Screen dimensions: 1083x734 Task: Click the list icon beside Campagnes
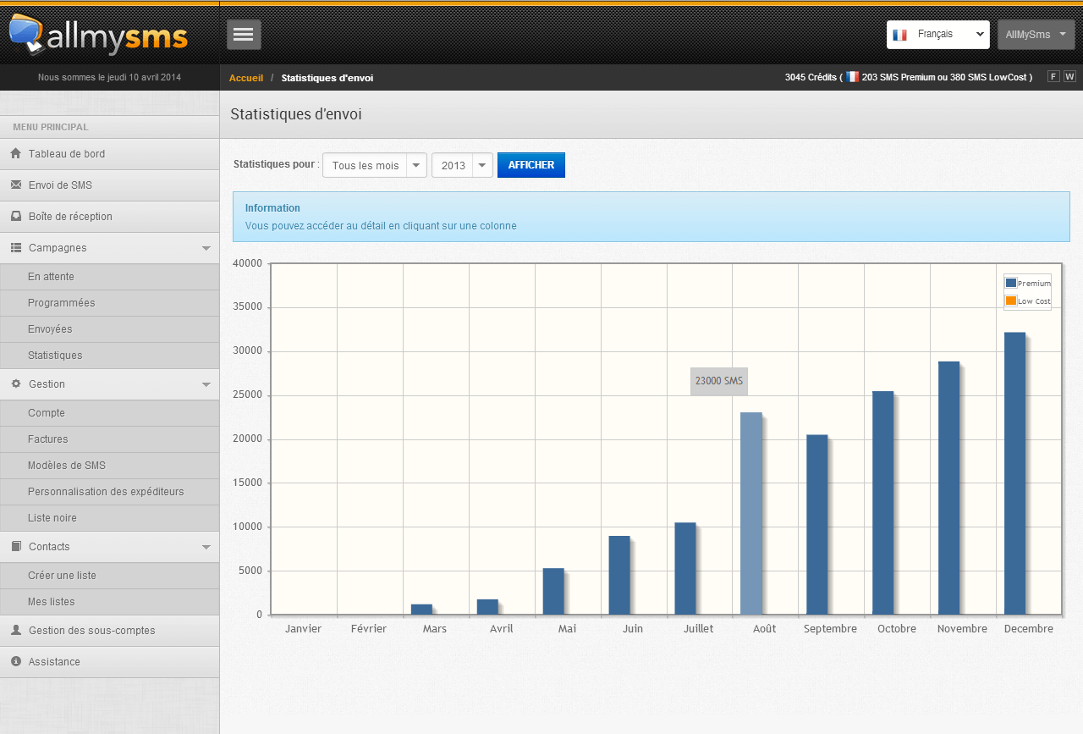point(15,247)
